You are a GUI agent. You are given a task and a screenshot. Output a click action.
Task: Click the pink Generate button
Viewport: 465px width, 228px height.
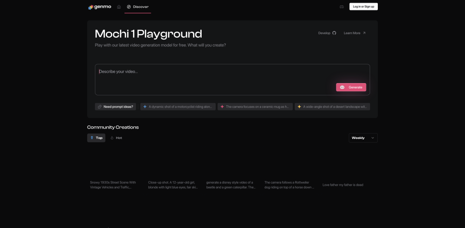[x=351, y=87]
